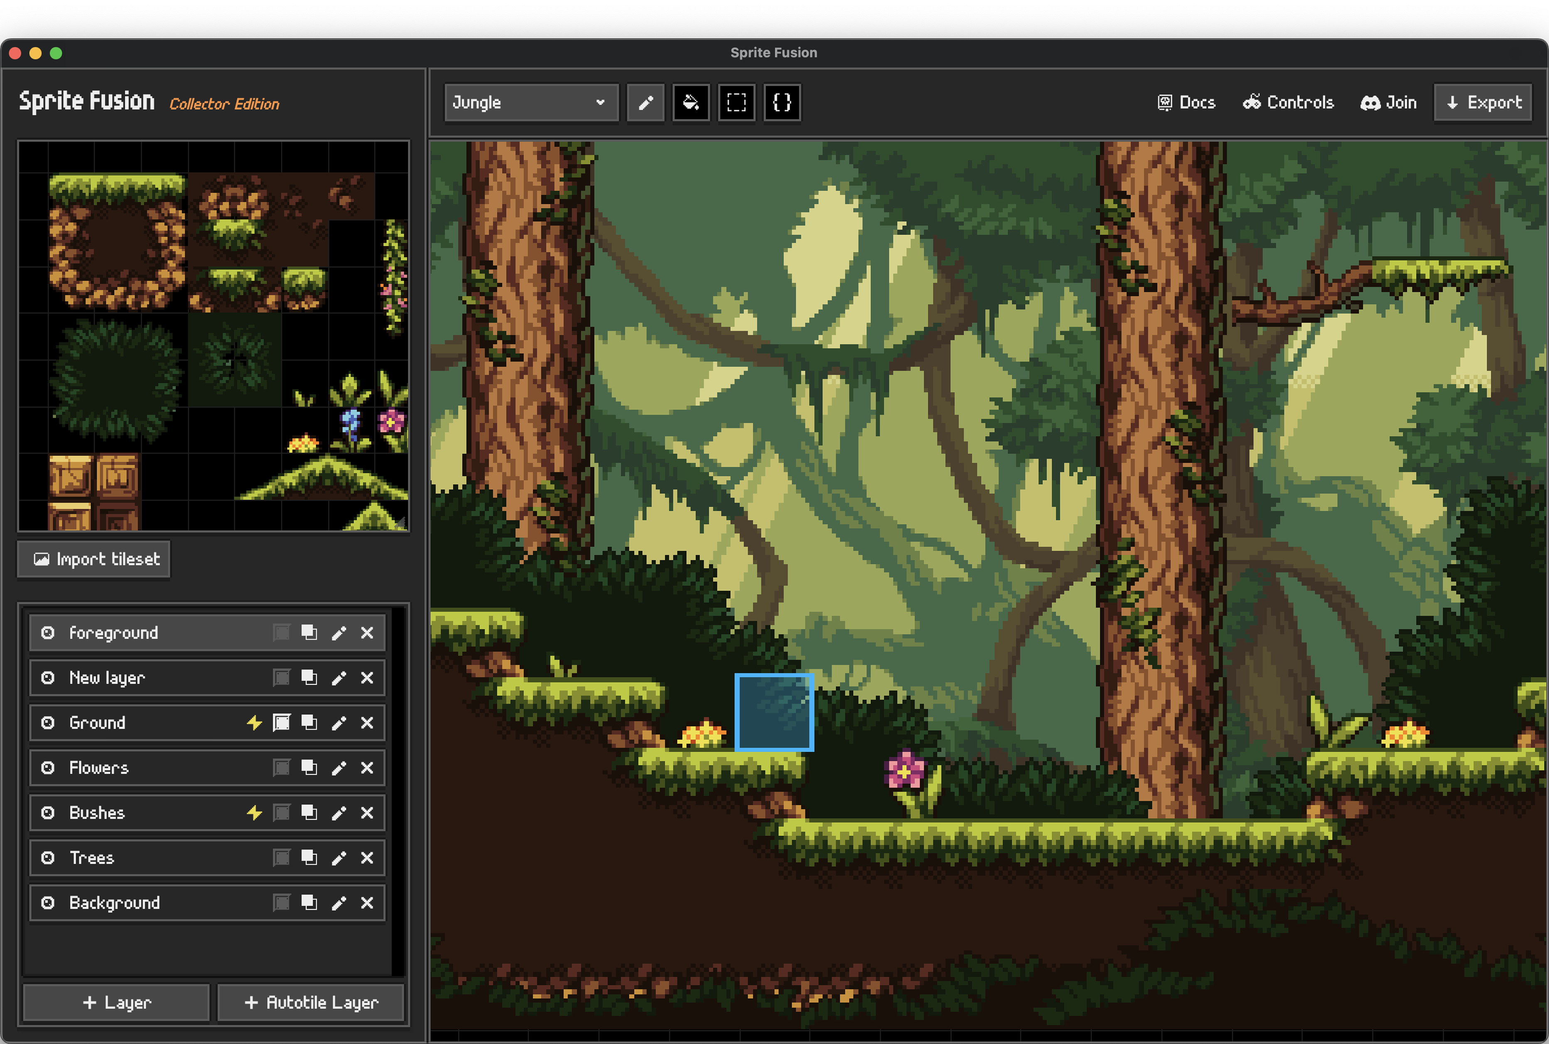
Task: Open the Jungle map dropdown
Action: (x=531, y=103)
